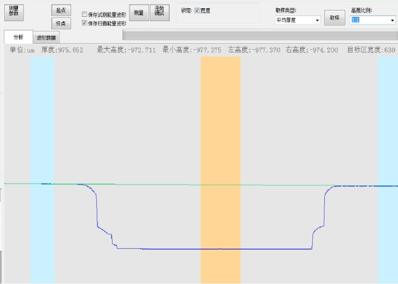Viewport: 398px width, 284px height.
Task: Click the 起点 start point button
Action: pyautogui.click(x=61, y=11)
